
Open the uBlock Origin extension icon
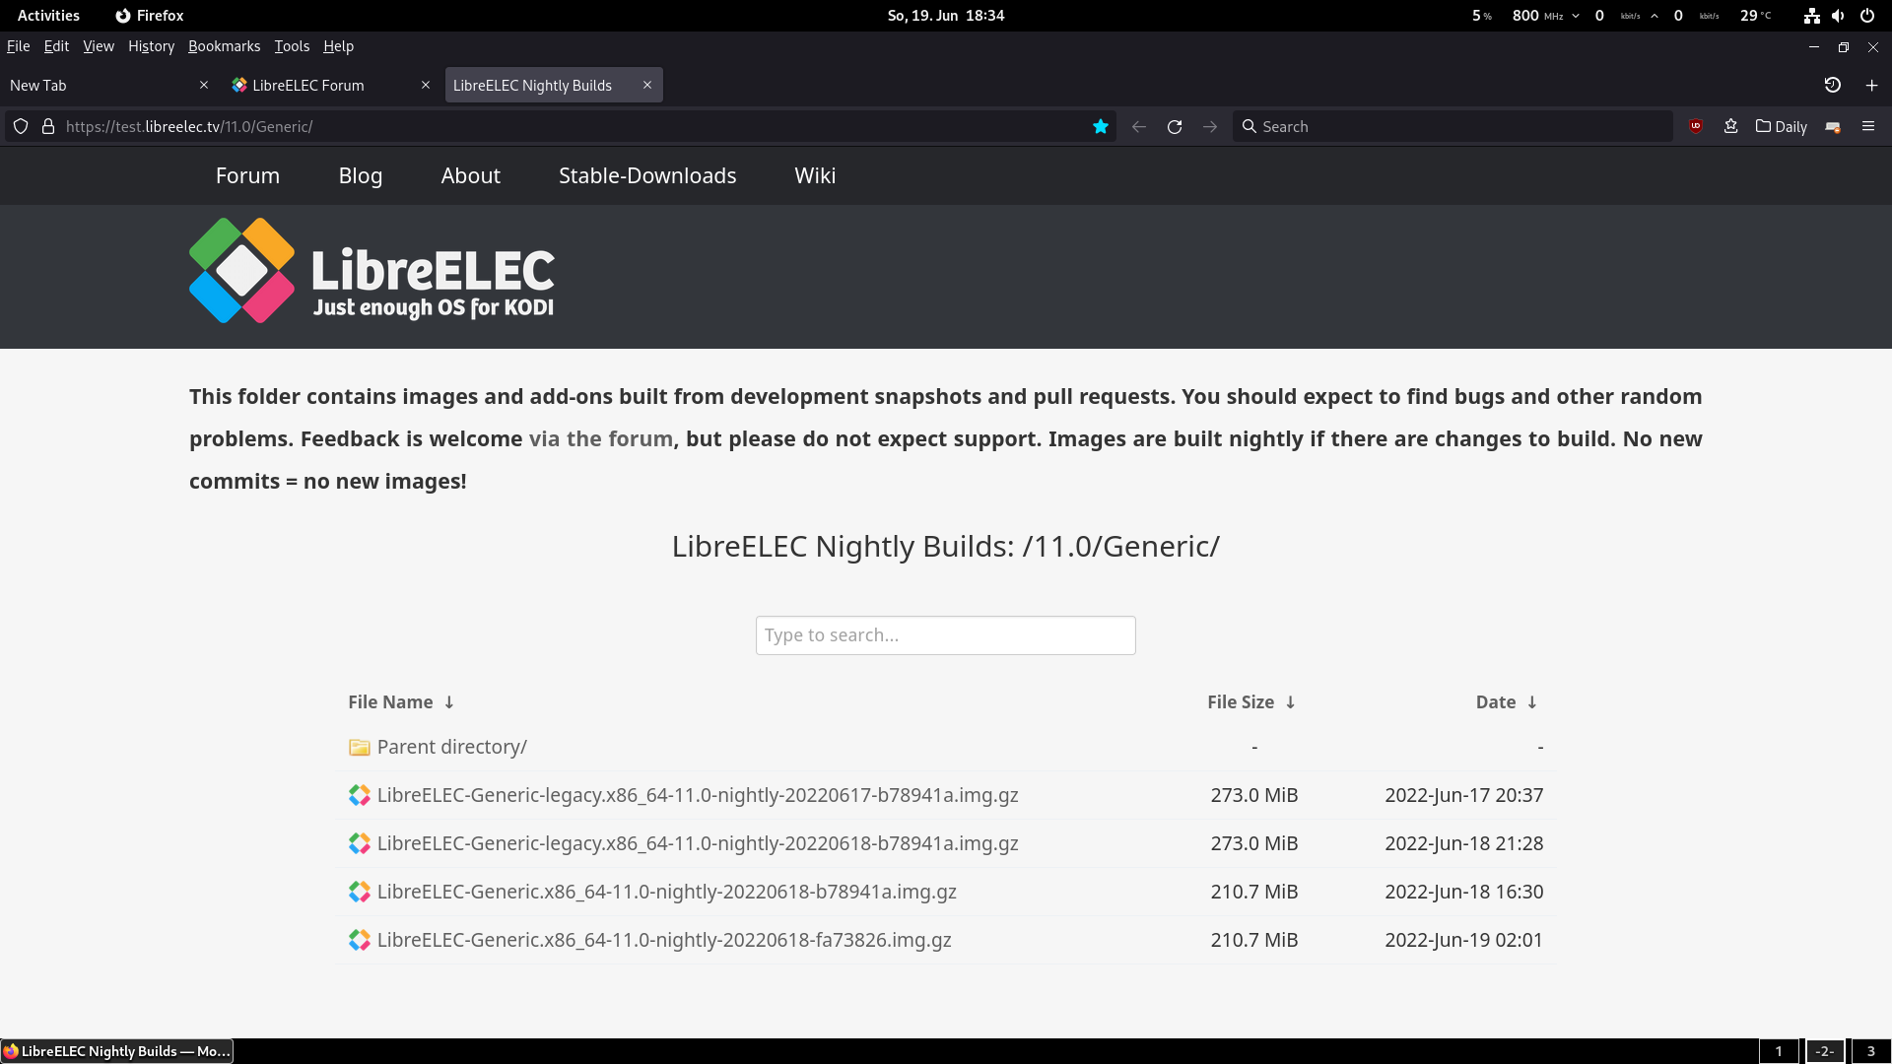[x=1695, y=126]
